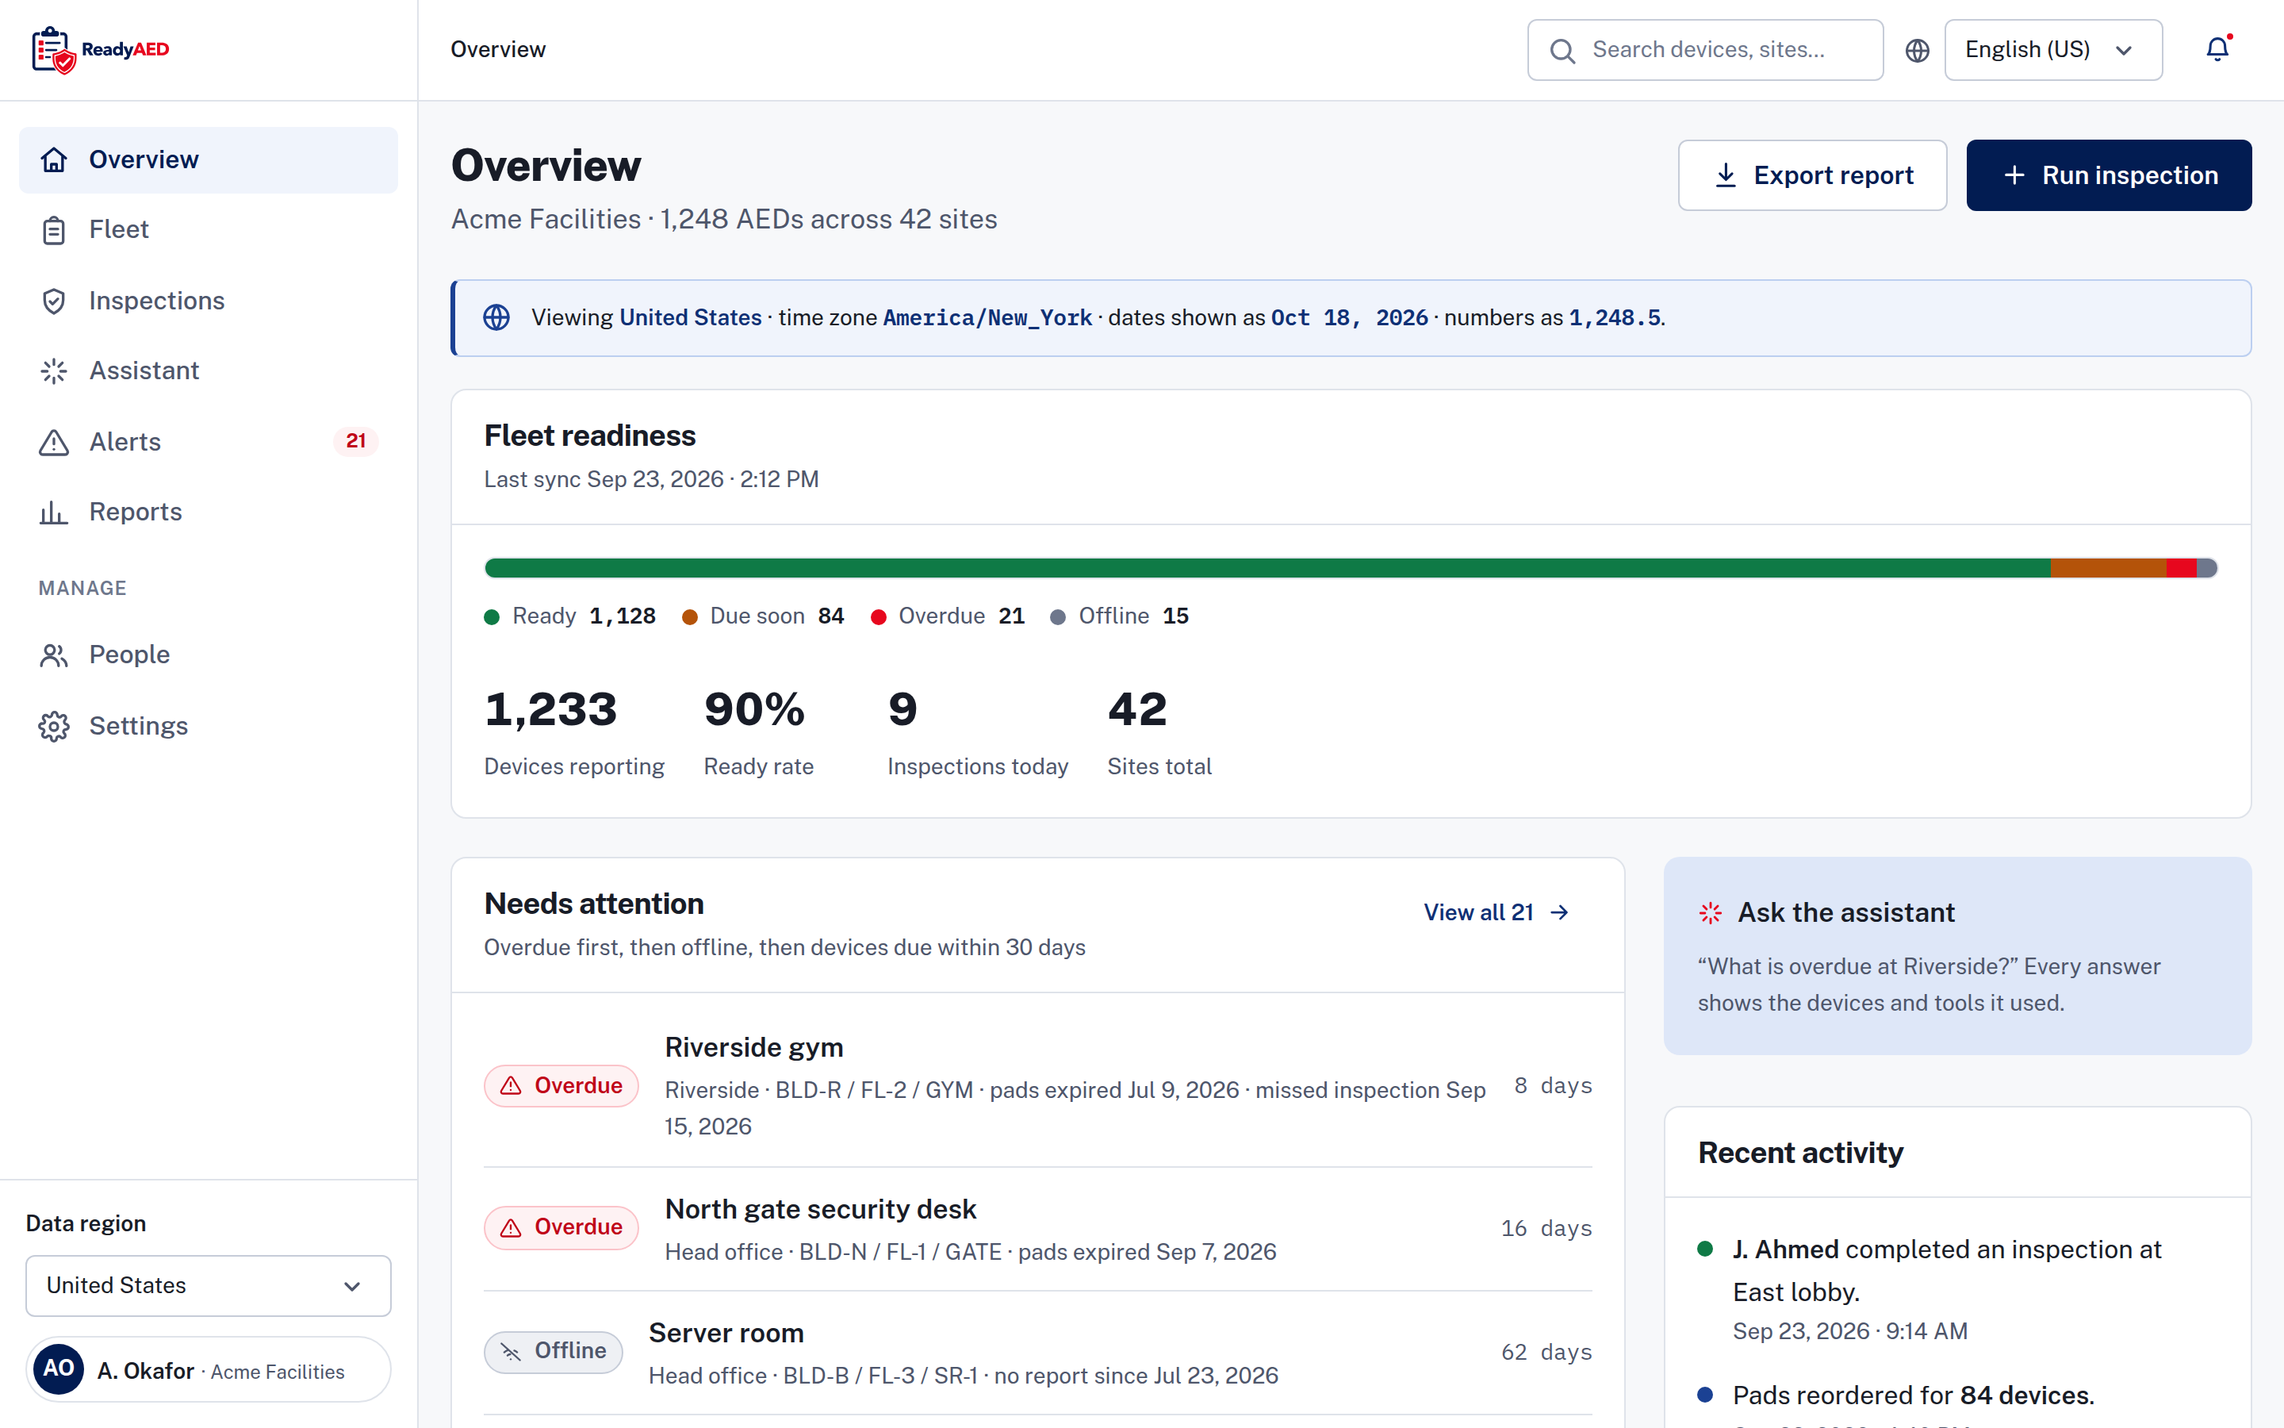Click the green Ready segment of readiness bar
The height and width of the screenshot is (1428, 2284).
[x=1267, y=567]
